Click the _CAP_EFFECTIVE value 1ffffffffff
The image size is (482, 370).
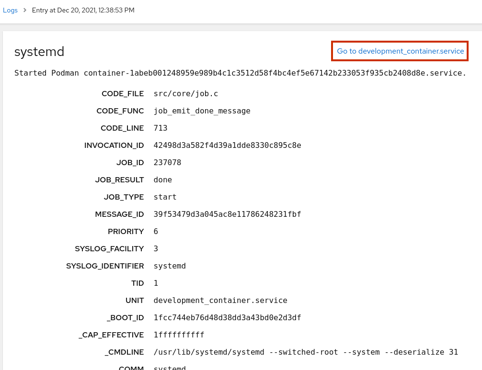179,335
